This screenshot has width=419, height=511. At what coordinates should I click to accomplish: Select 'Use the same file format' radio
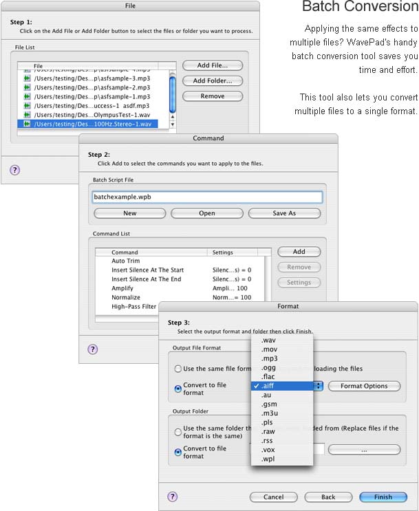pos(178,369)
